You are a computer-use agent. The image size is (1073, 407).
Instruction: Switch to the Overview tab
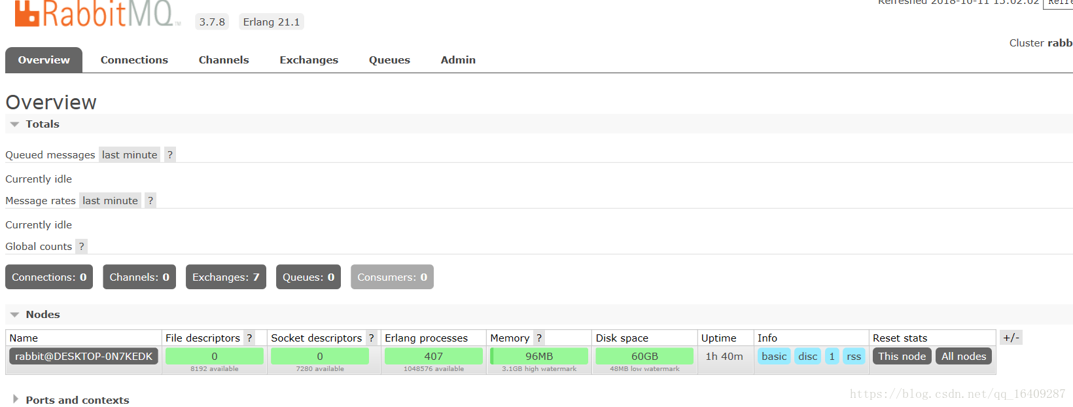click(44, 60)
